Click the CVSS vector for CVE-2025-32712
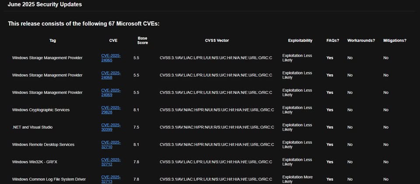 click(x=216, y=162)
